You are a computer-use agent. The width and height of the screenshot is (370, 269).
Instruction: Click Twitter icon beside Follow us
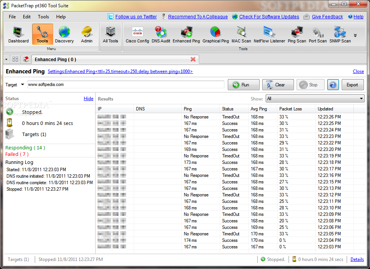(110, 16)
